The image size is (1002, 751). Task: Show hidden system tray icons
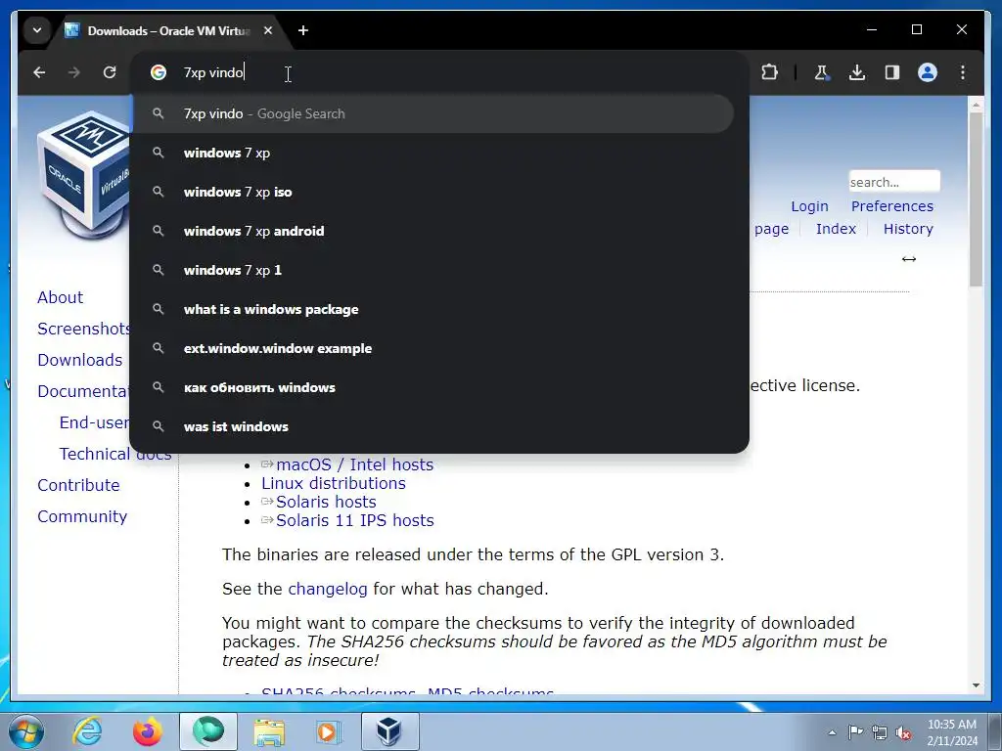tap(832, 732)
